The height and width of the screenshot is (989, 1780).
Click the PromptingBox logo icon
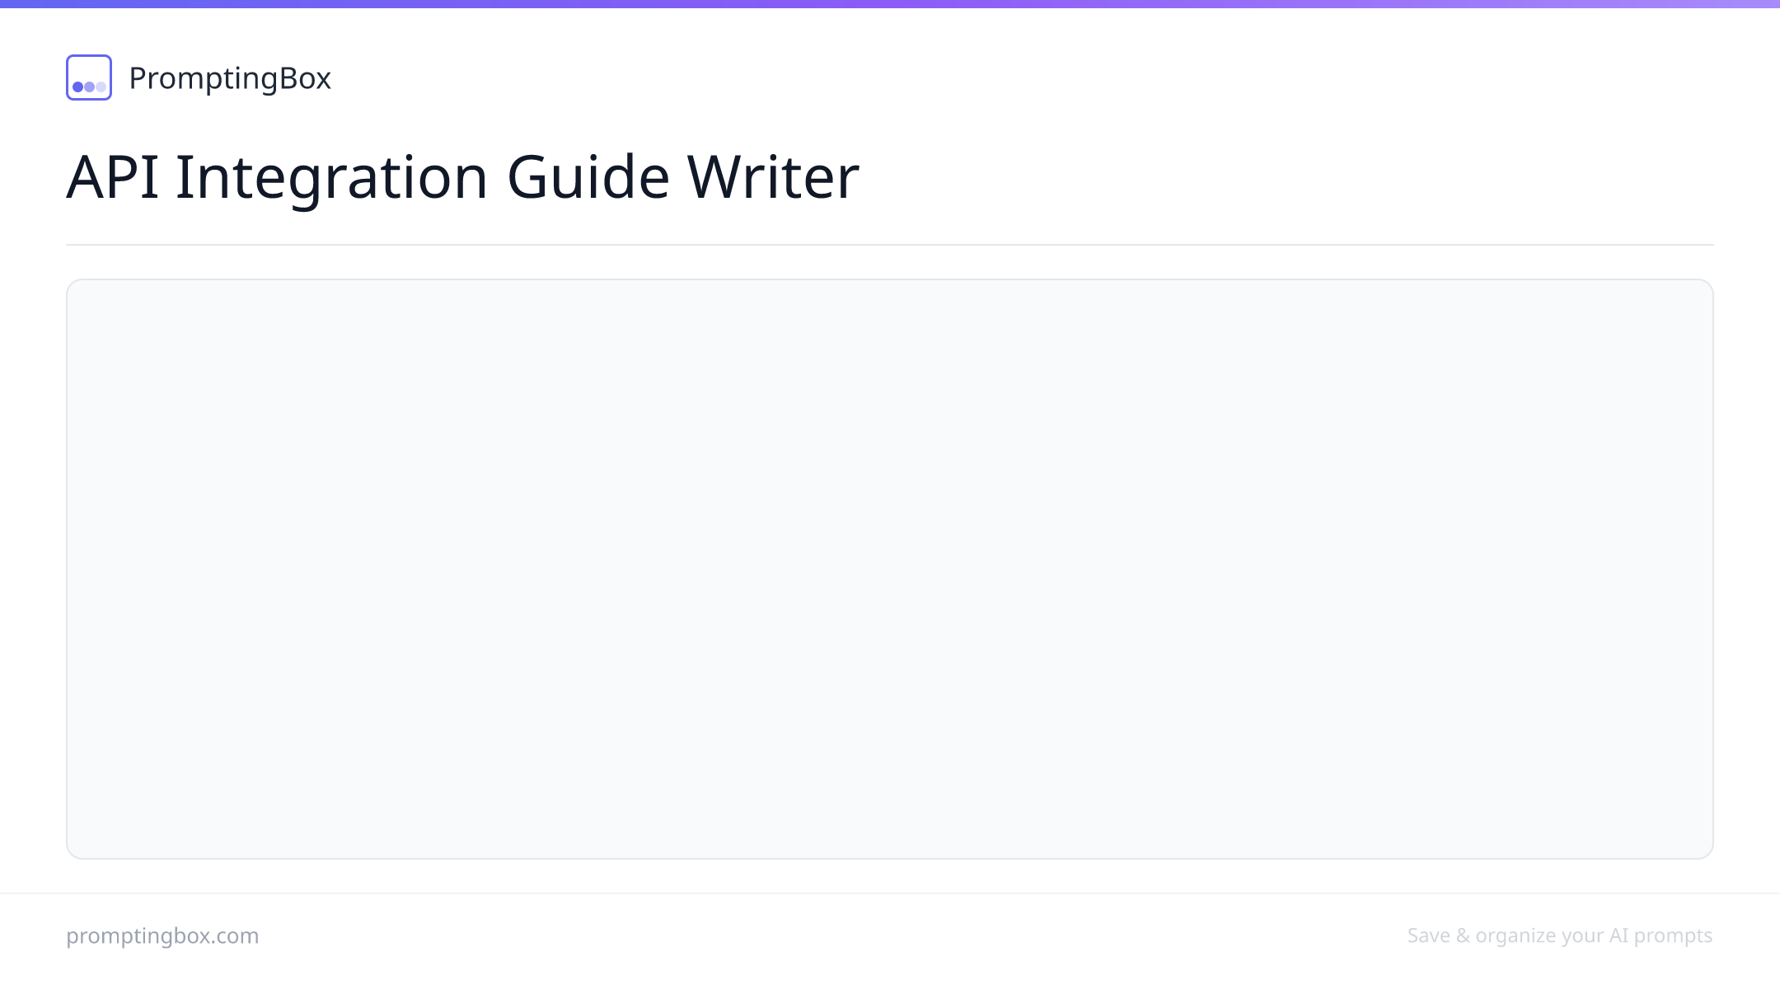pos(89,77)
